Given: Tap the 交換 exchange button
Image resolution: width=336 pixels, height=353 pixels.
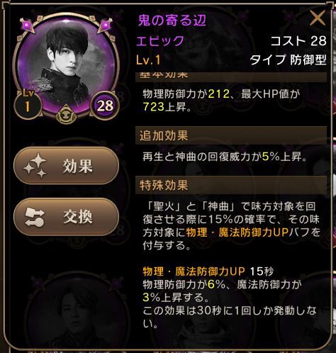Looking at the screenshot, I should tap(66, 217).
